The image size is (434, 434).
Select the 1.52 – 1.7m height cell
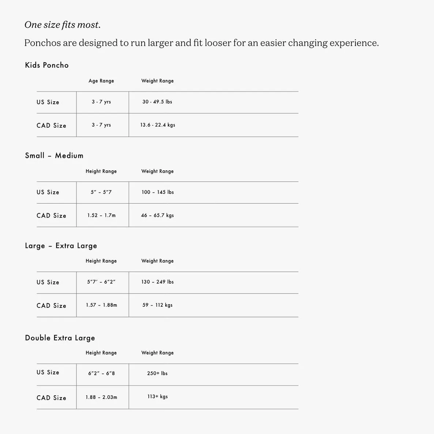[x=101, y=215]
